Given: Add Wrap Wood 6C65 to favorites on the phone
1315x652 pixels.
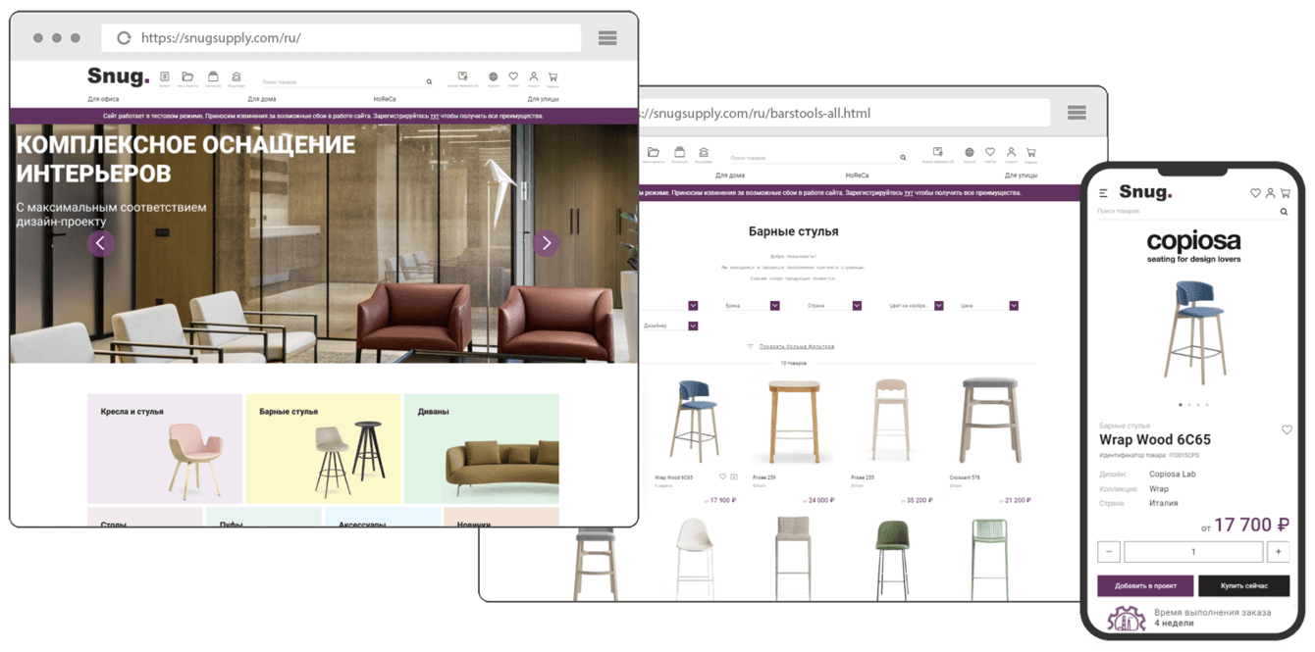Looking at the screenshot, I should click(1287, 429).
